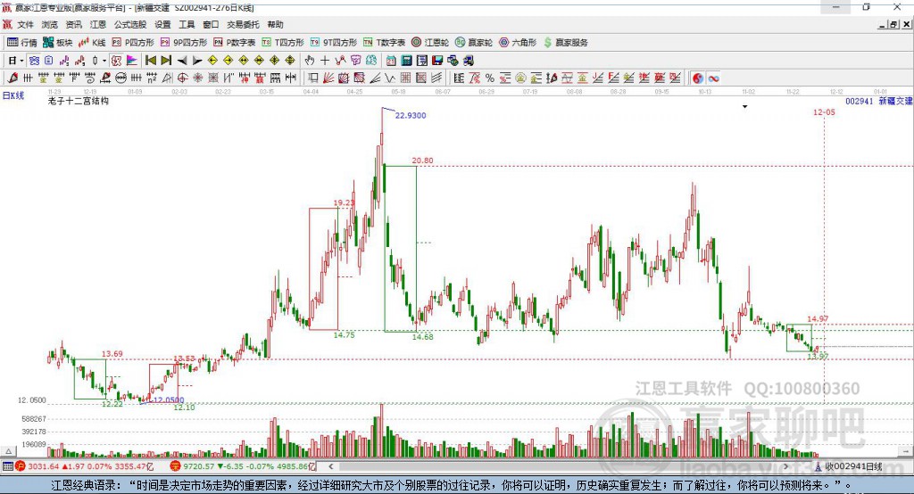Open the calendar date icon

(x=391, y=61)
